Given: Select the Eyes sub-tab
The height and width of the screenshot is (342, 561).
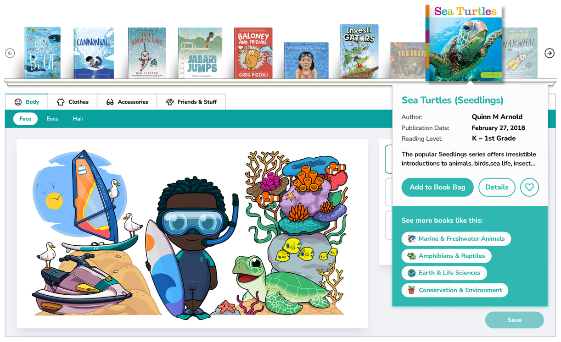Looking at the screenshot, I should [x=52, y=119].
